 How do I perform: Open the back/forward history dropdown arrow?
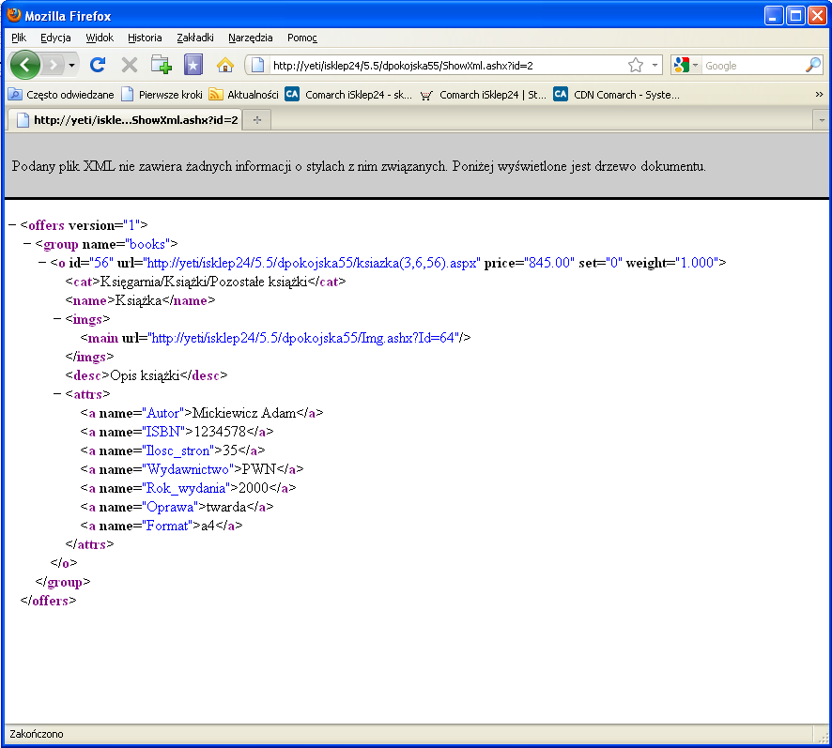tap(71, 66)
